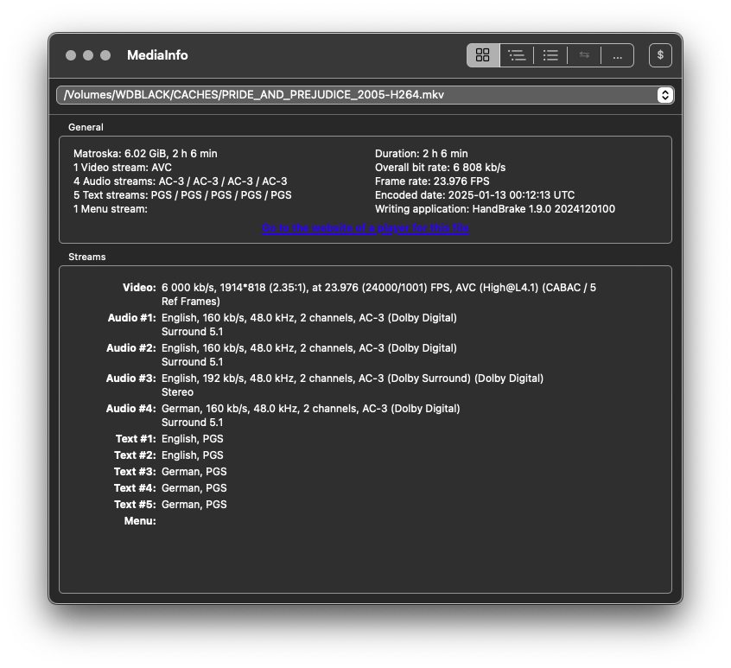
Task: Open the more views ellipsis button
Action: (617, 55)
